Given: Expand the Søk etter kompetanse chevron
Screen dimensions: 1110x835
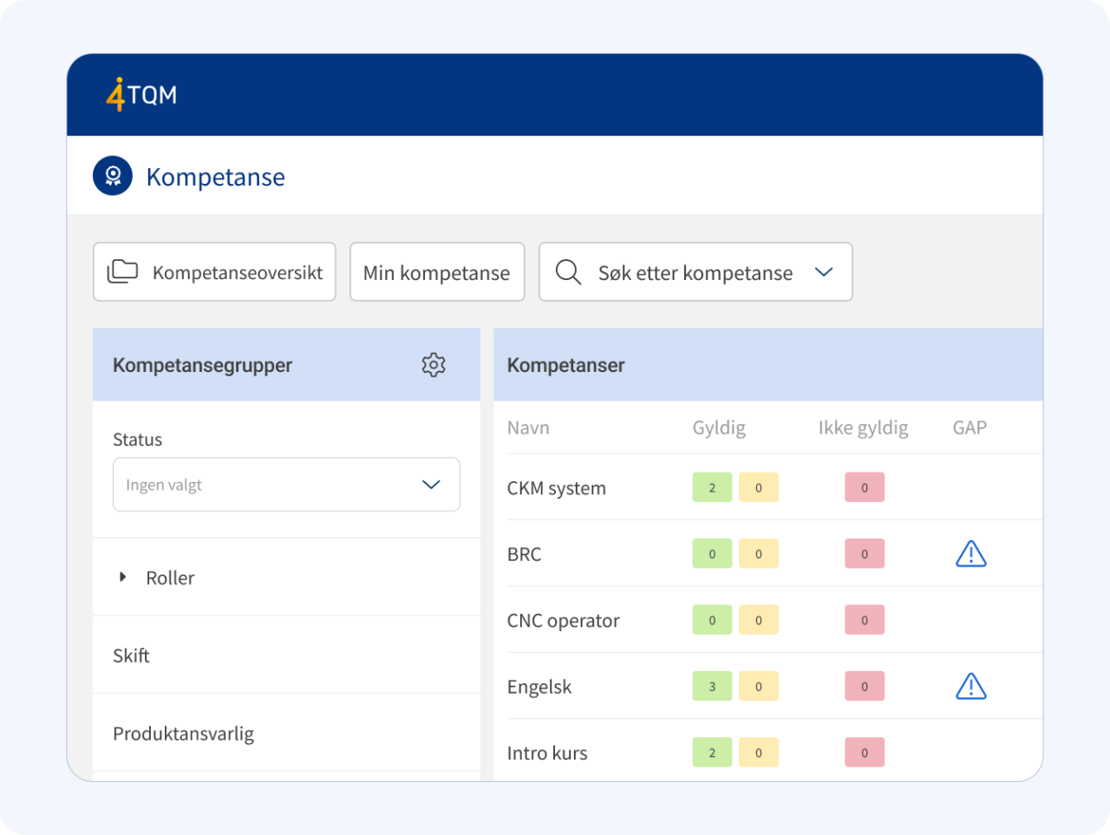Looking at the screenshot, I should point(824,272).
